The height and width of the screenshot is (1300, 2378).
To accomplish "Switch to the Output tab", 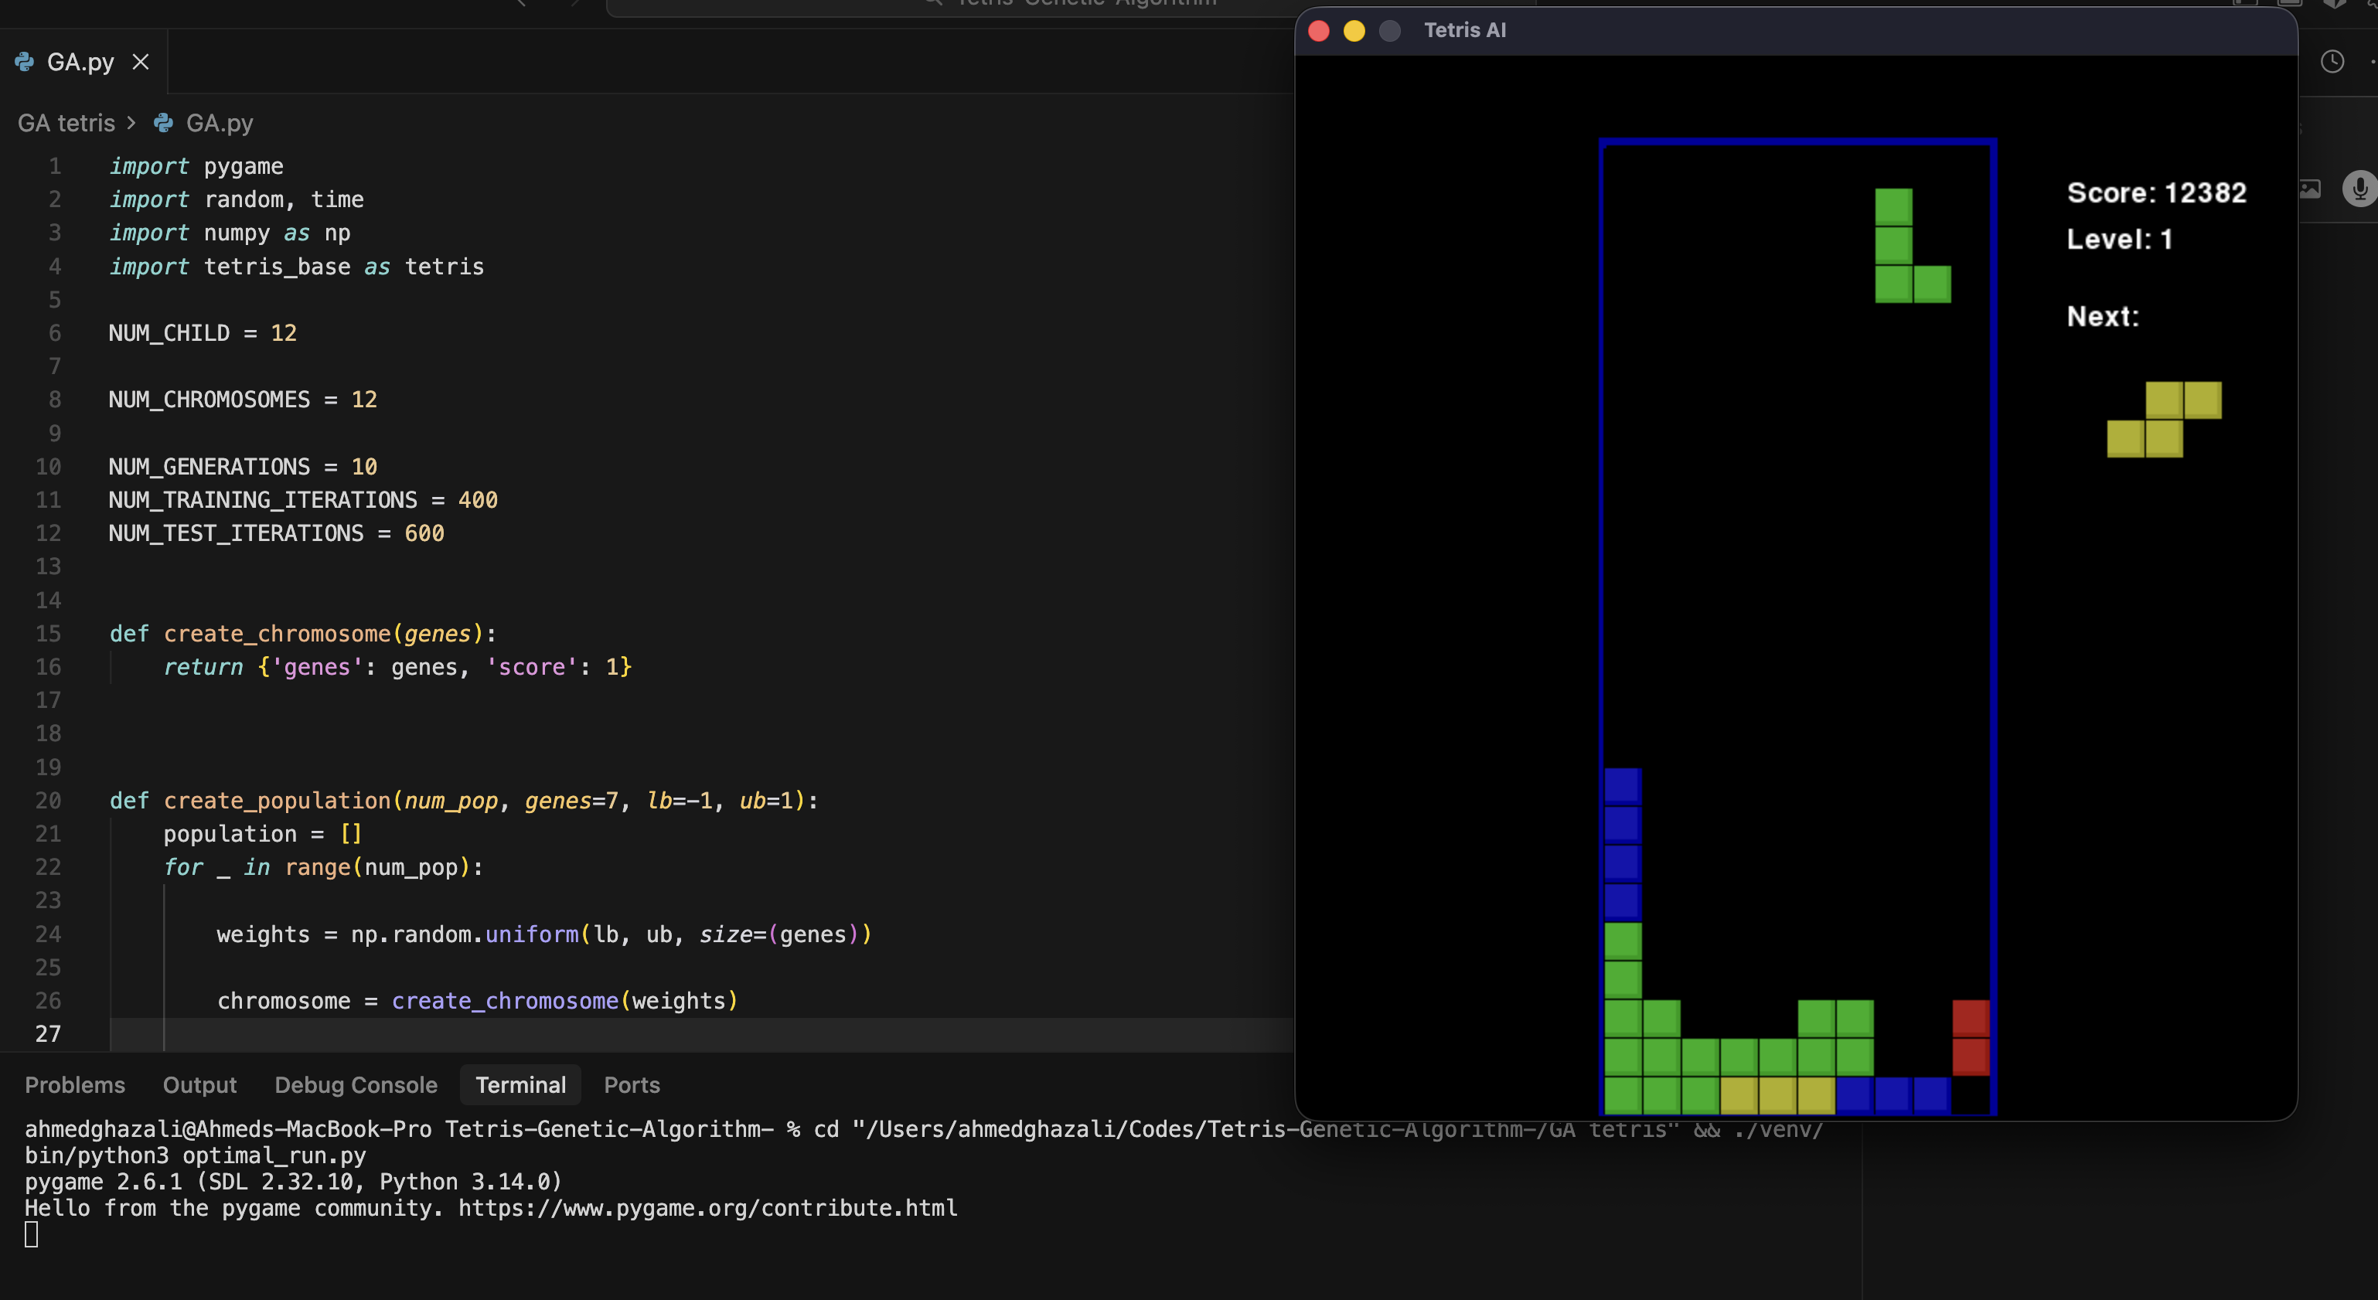I will tap(199, 1085).
